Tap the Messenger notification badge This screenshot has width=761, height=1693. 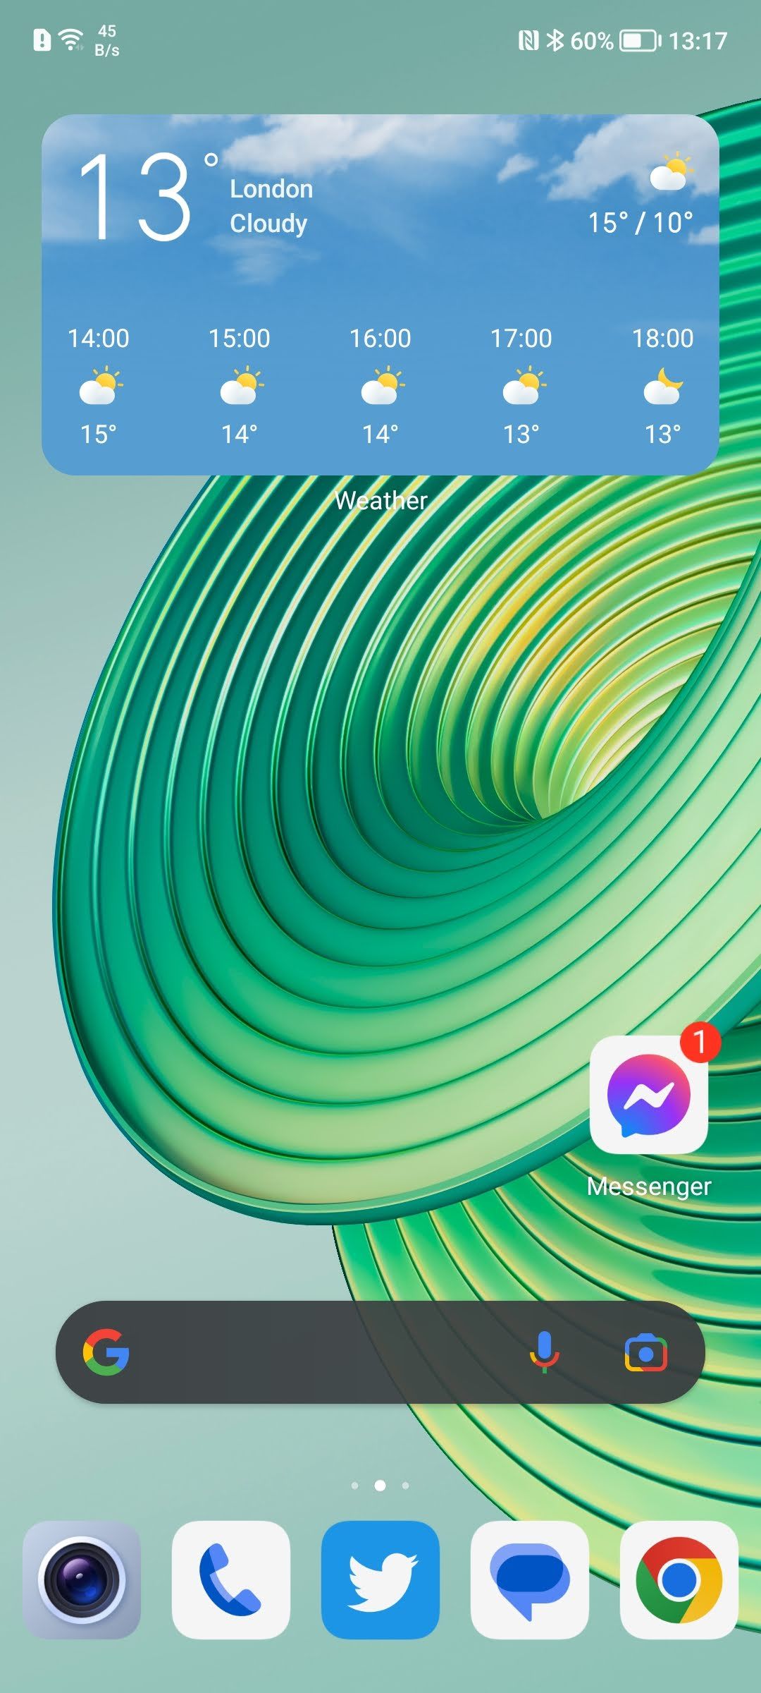coord(700,1042)
